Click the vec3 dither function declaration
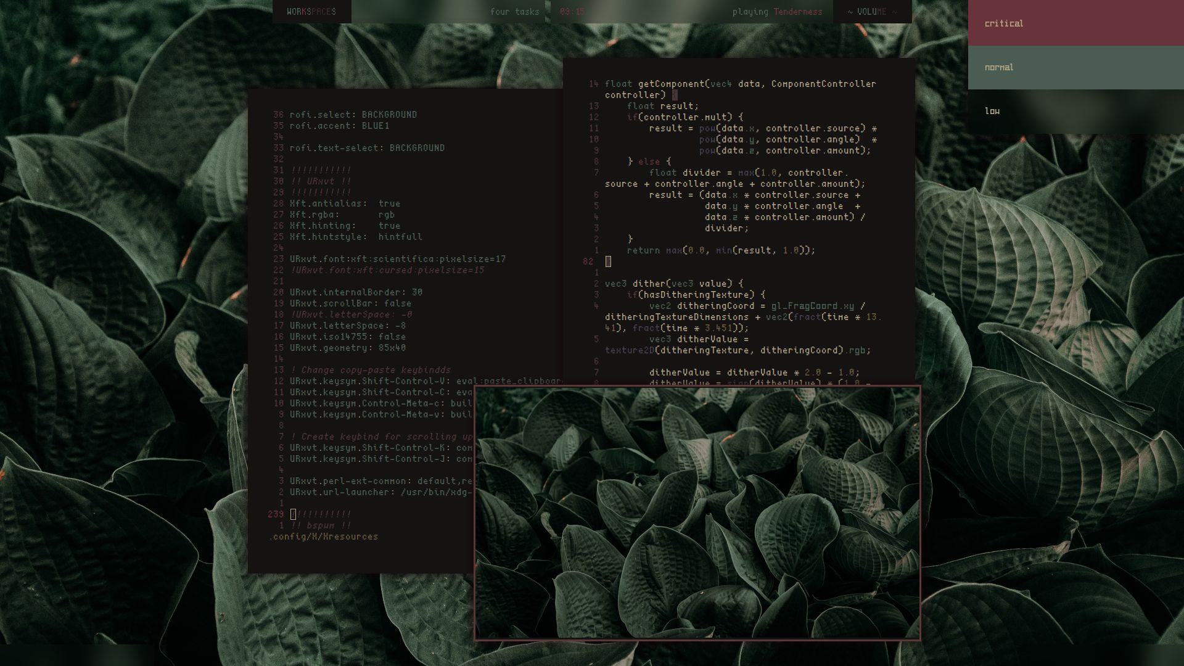Screen dimensions: 1184x666 (x=672, y=283)
